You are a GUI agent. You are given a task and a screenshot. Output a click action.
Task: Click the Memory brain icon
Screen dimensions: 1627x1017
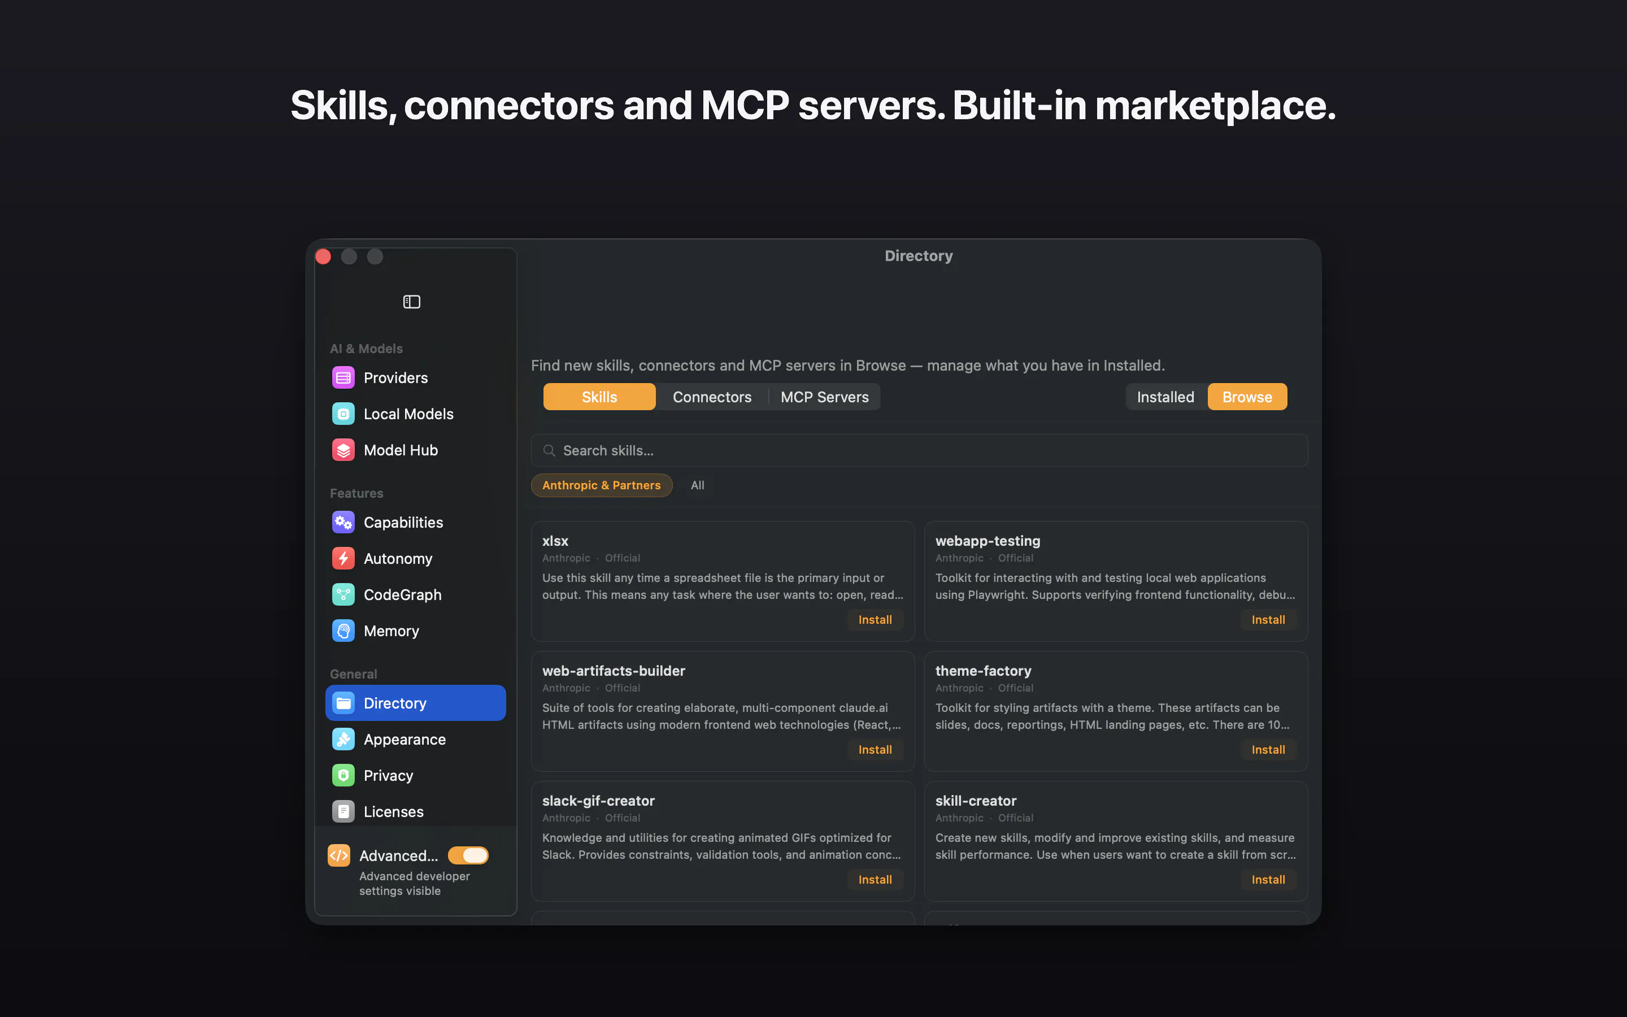343,631
